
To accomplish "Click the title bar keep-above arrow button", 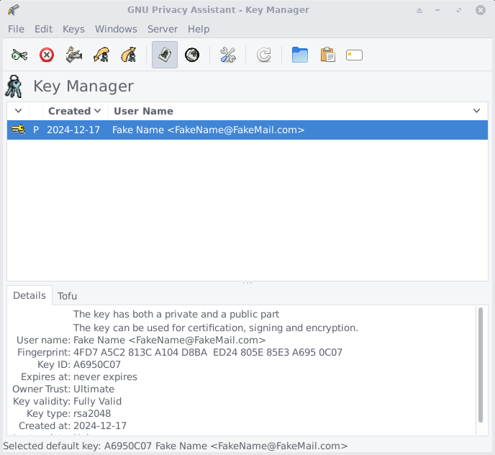I will 419,10.
